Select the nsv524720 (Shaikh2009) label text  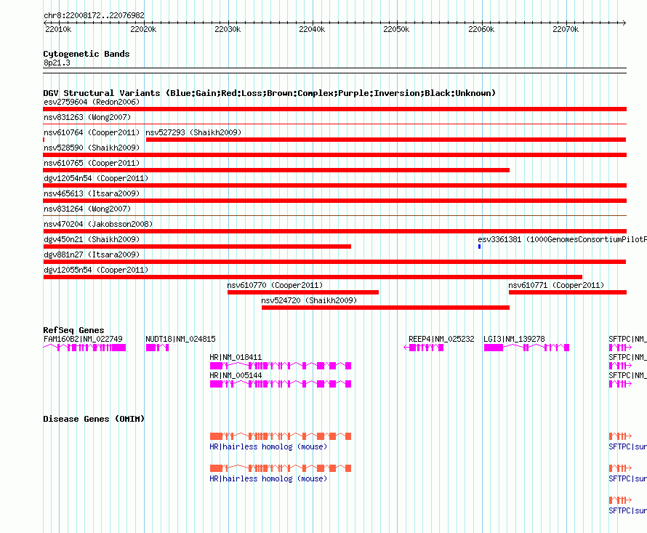[x=309, y=300]
